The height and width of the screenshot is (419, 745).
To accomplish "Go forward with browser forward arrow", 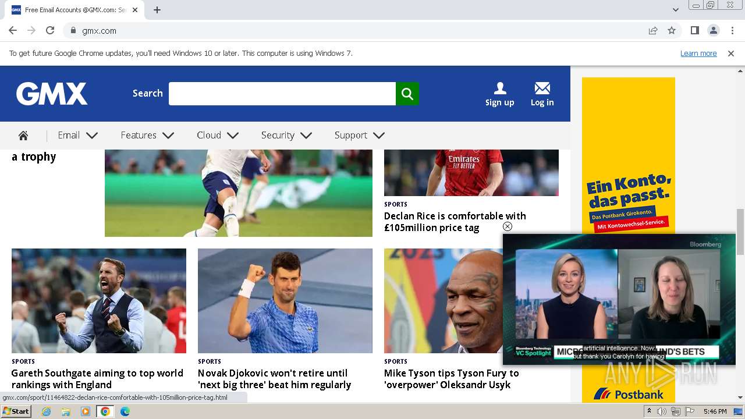I will 31,31.
